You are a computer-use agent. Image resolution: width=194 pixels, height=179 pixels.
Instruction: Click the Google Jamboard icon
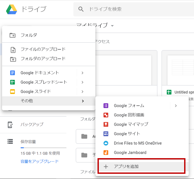106,152
